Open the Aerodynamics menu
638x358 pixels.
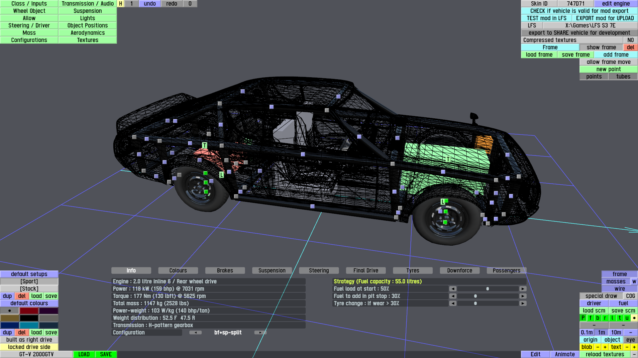pyautogui.click(x=87, y=33)
